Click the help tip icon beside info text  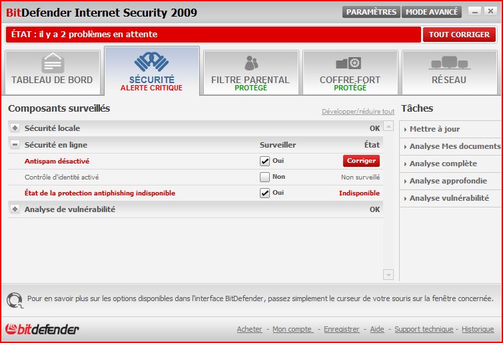coord(15,300)
